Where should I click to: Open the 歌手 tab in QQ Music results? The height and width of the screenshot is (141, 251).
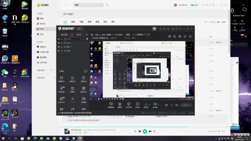pyautogui.click(x=105, y=22)
